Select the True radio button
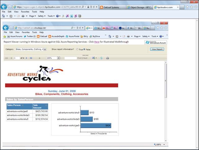 (77, 49)
